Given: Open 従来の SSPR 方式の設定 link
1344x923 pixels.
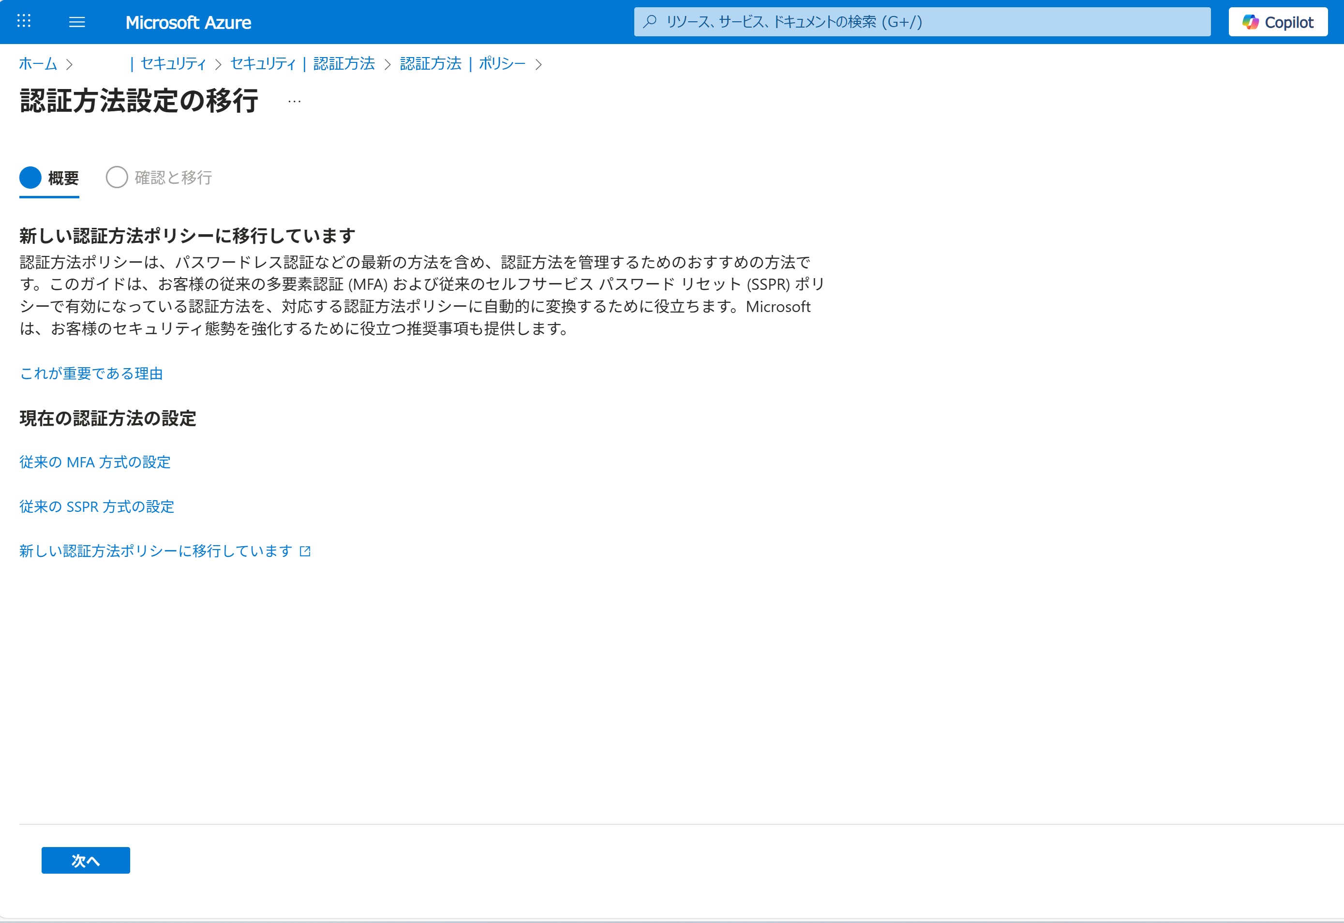Looking at the screenshot, I should [97, 506].
